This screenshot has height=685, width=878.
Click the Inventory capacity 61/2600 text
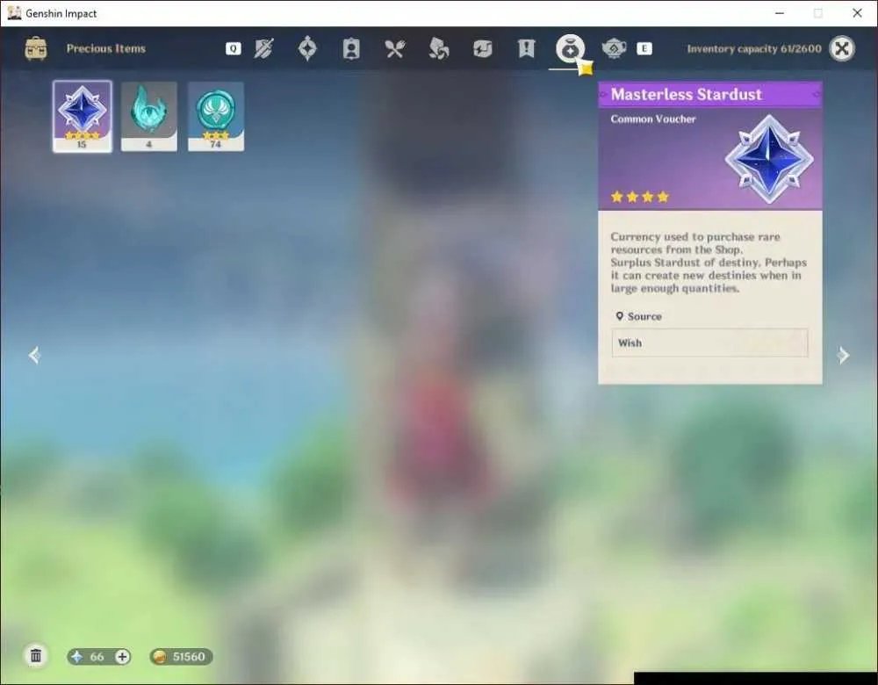(x=754, y=48)
